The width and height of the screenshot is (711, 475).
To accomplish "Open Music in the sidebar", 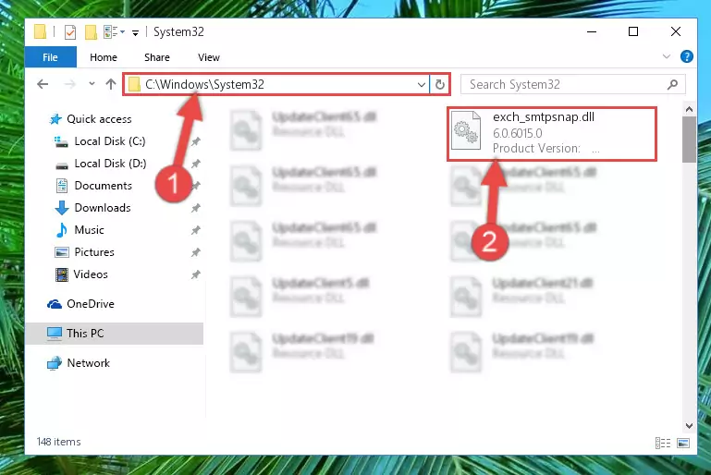I will point(80,230).
